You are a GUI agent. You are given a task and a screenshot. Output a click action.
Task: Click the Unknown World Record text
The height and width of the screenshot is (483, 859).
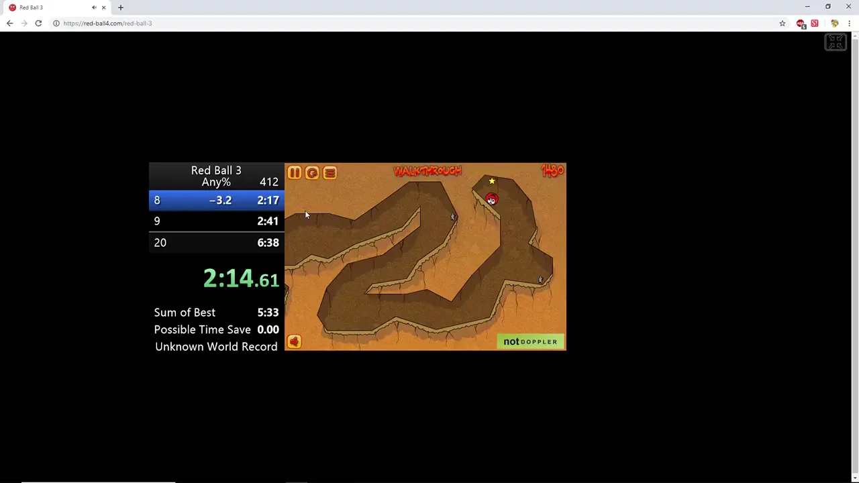coord(216,347)
